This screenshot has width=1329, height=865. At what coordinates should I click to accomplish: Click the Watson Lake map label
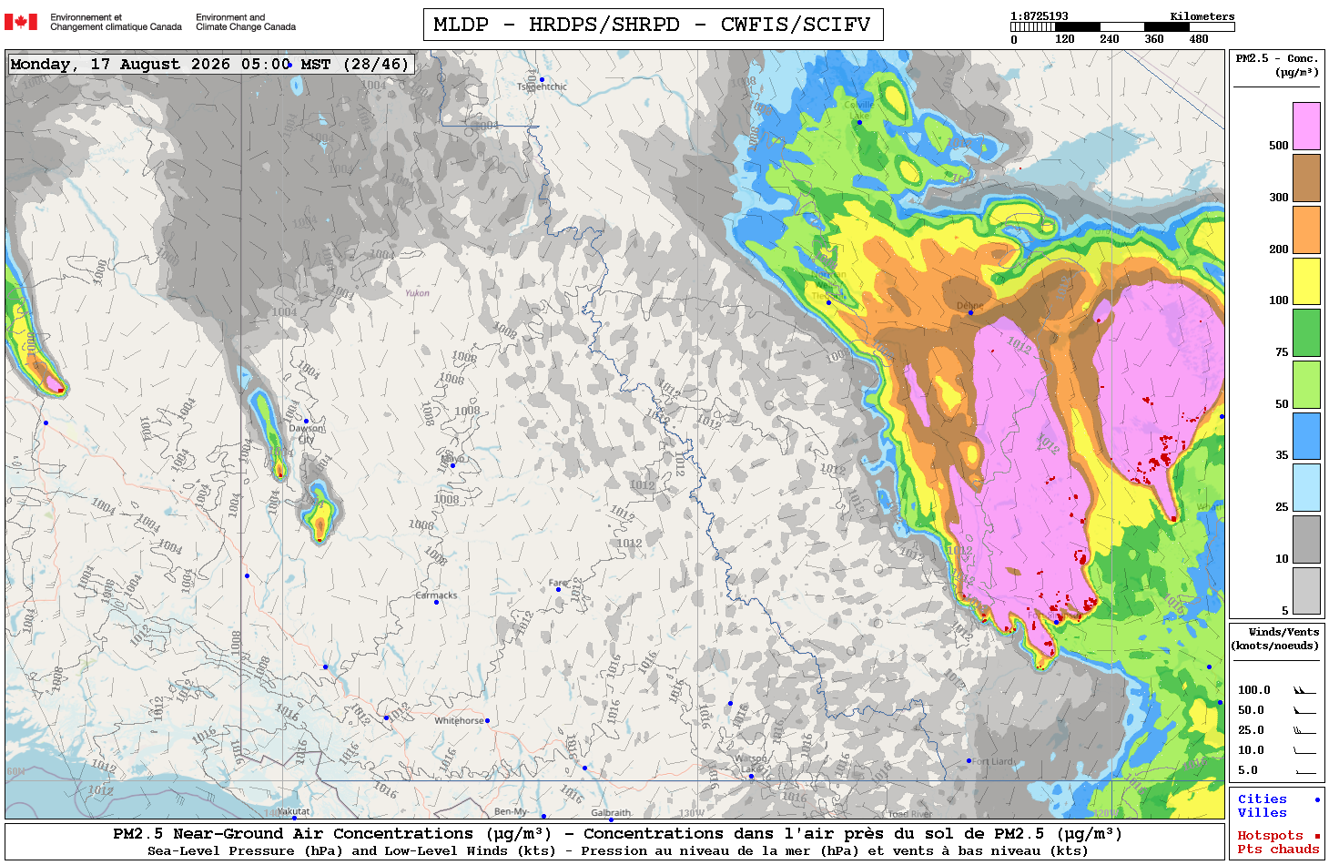tap(751, 764)
